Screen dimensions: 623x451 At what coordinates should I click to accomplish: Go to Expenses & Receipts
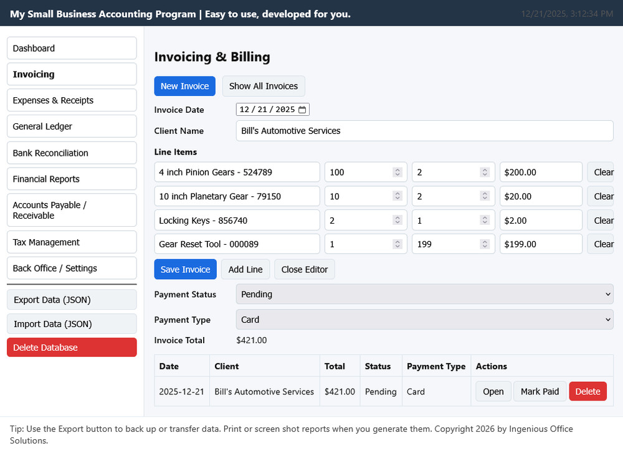(72, 100)
